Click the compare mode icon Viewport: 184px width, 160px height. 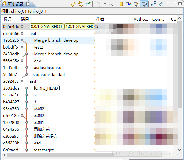click(x=154, y=4)
